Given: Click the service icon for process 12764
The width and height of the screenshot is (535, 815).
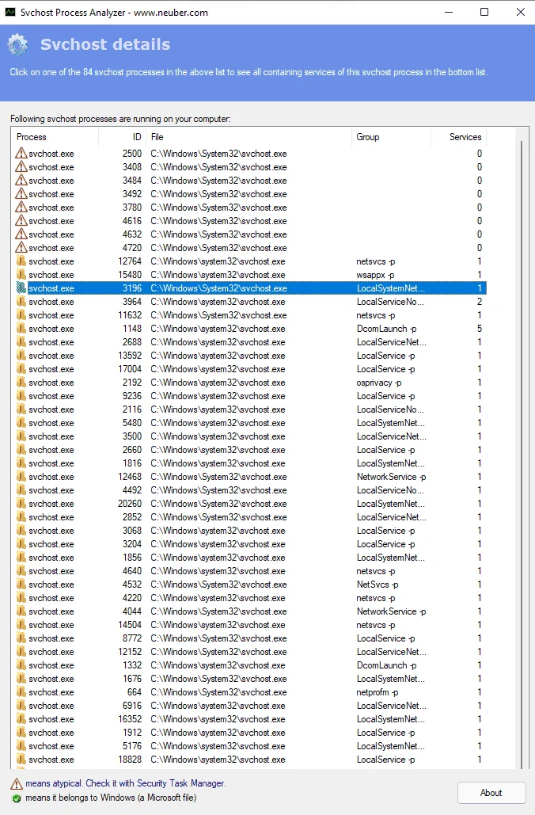Looking at the screenshot, I should [21, 261].
